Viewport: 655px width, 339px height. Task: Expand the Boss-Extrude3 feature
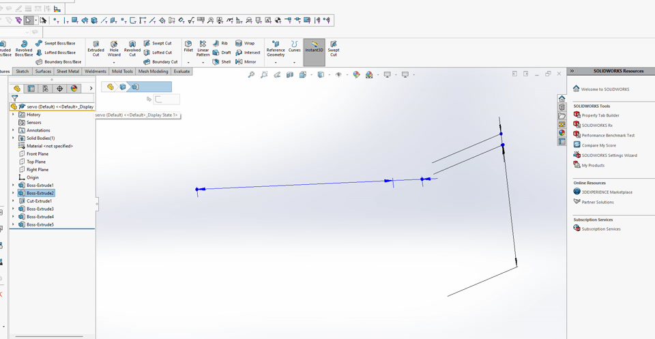click(x=13, y=209)
